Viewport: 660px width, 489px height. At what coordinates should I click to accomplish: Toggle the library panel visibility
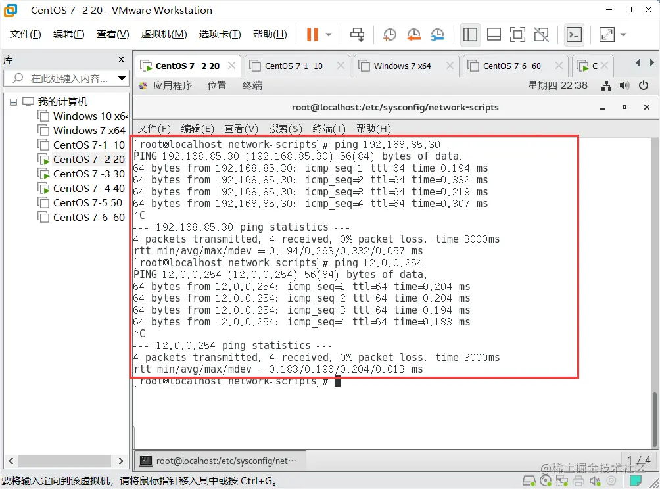(x=470, y=35)
